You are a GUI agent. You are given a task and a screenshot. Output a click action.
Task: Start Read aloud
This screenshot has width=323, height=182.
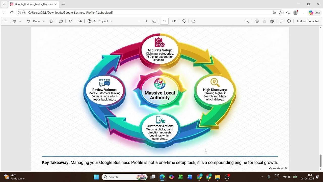coord(70,21)
